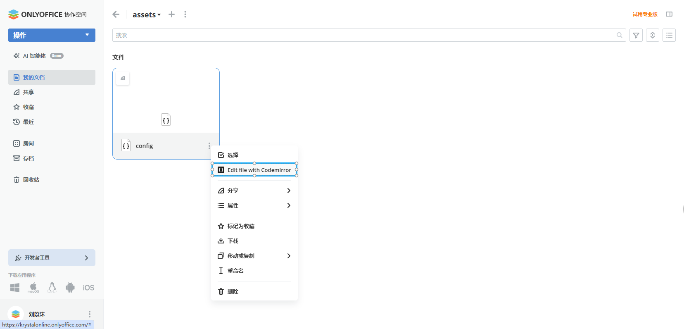Download the Linux desktop app

[52, 288]
